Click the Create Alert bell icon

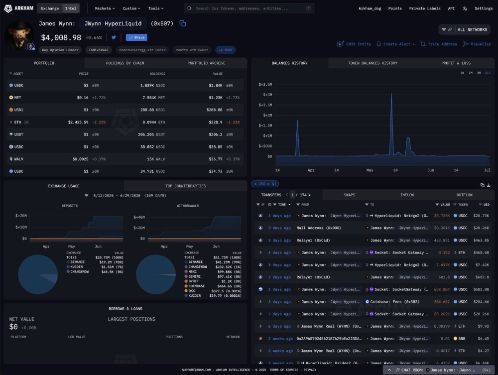378,44
